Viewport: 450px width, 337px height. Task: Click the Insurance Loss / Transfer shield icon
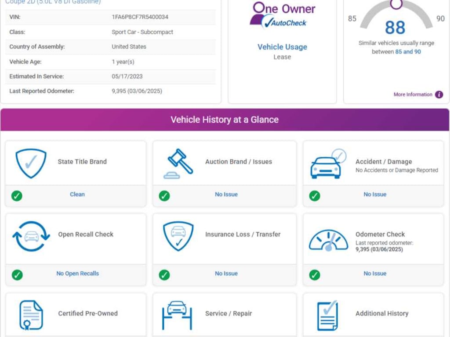pyautogui.click(x=178, y=236)
